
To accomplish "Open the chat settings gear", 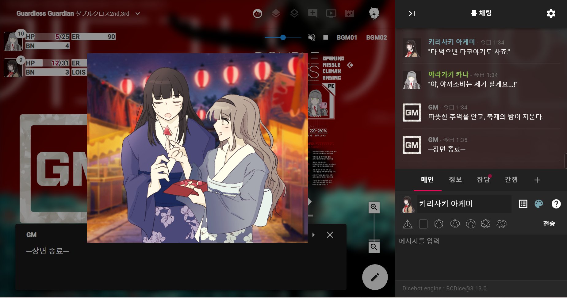I will coord(551,13).
